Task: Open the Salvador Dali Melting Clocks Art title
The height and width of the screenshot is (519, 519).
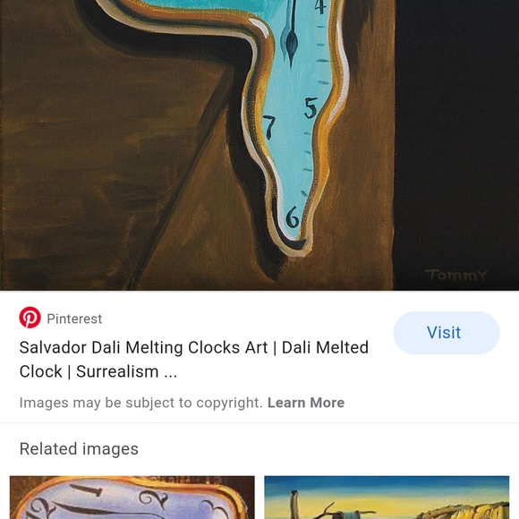Action: click(x=194, y=360)
